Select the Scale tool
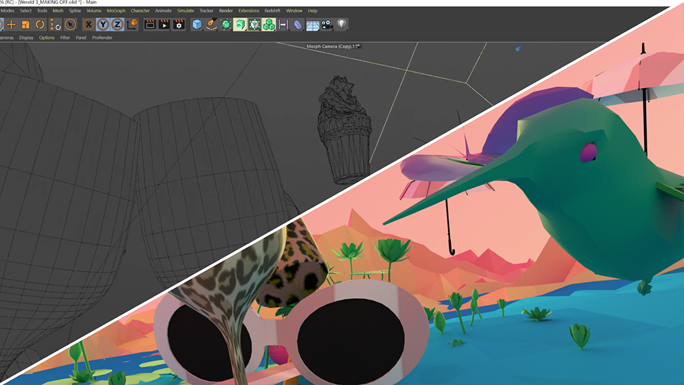Viewport: 684px width, 385px height. coord(25,25)
